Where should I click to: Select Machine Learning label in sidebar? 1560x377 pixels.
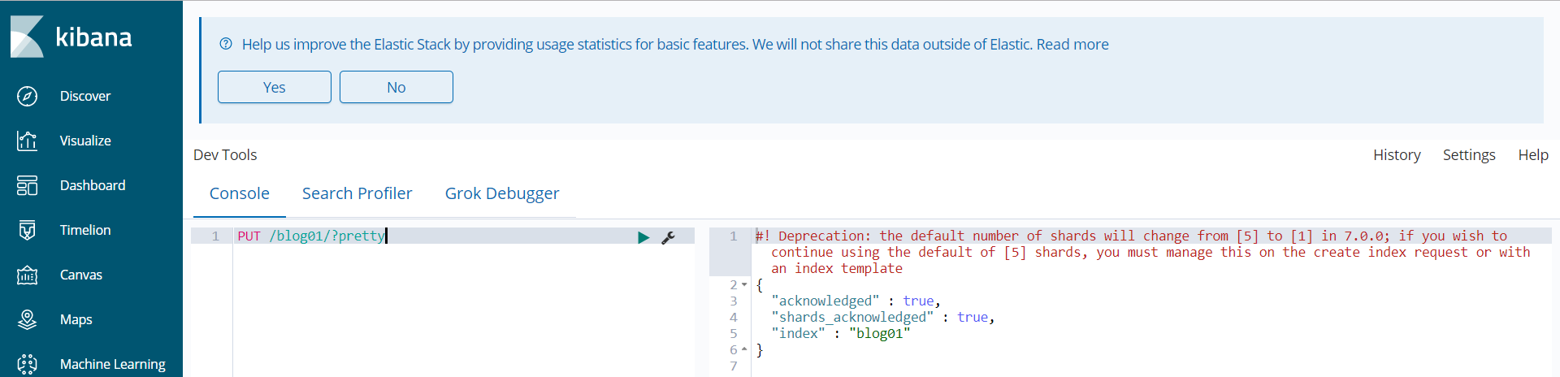pos(113,364)
